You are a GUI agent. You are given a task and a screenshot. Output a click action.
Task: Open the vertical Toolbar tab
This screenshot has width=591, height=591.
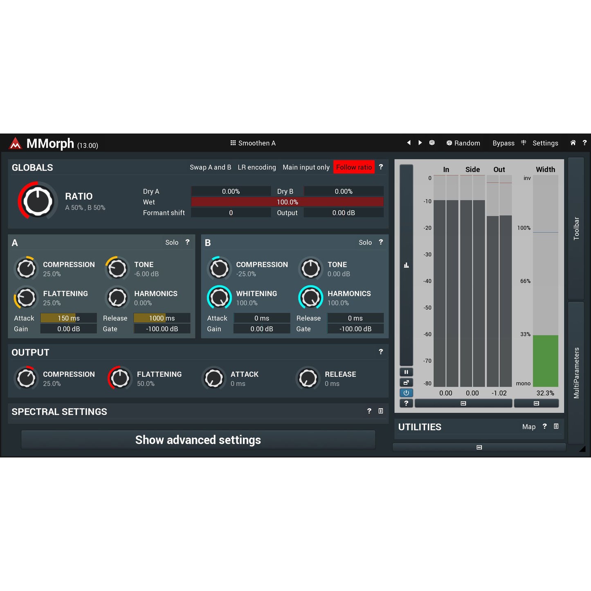point(576,229)
